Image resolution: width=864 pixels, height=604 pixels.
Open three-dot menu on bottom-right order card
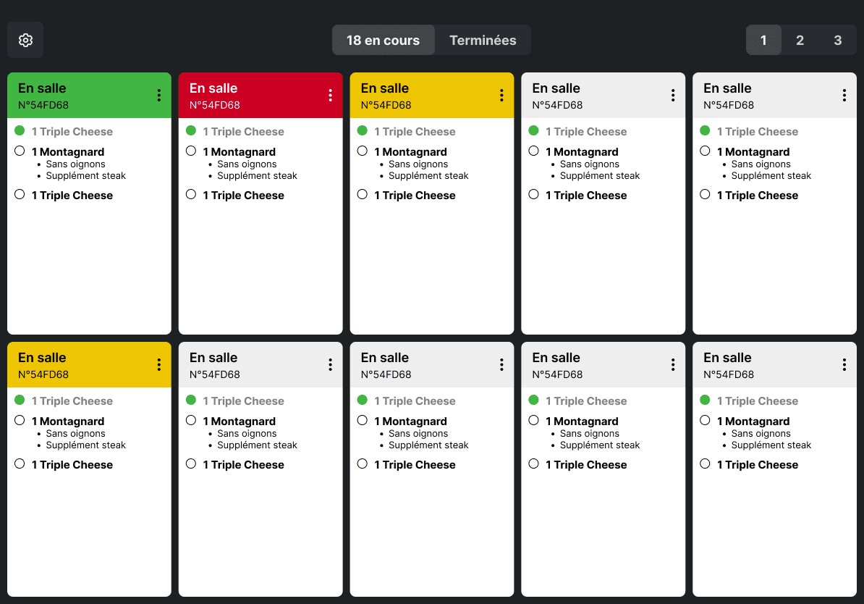tap(844, 364)
